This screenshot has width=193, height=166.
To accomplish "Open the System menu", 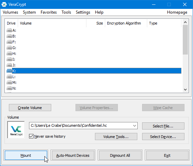I will coord(29,12).
